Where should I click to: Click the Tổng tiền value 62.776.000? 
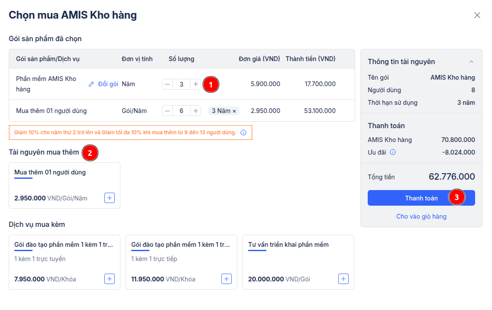[452, 177]
